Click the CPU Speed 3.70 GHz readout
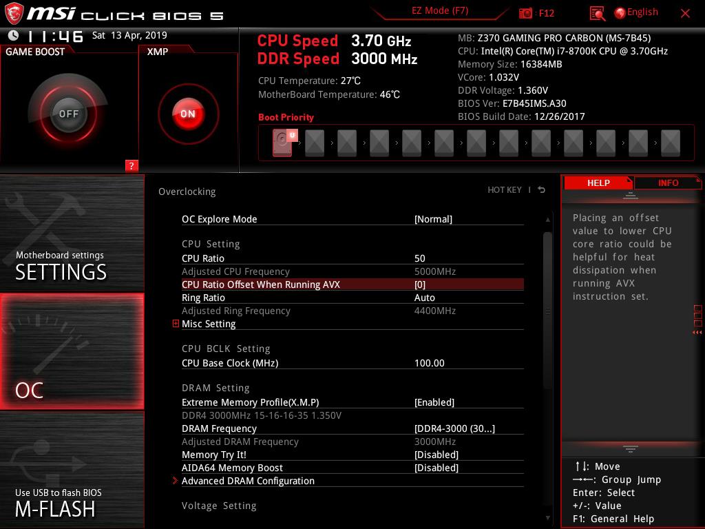This screenshot has width=705, height=529. click(334, 41)
